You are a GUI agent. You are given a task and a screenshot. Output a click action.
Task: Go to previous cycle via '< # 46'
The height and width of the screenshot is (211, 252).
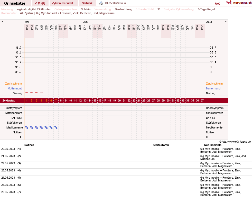pyautogui.click(x=40, y=3)
